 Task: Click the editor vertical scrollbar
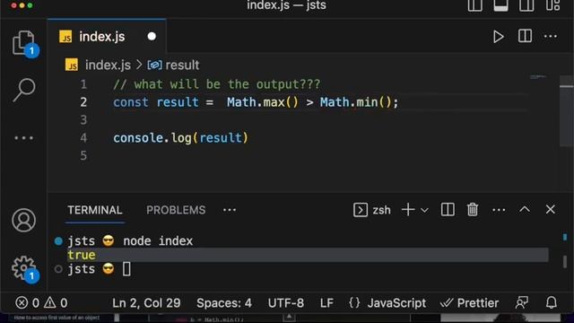(x=566, y=110)
